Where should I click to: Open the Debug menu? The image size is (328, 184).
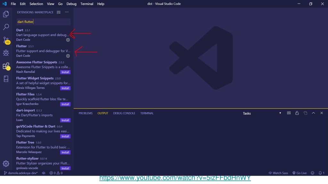(x=71, y=4)
